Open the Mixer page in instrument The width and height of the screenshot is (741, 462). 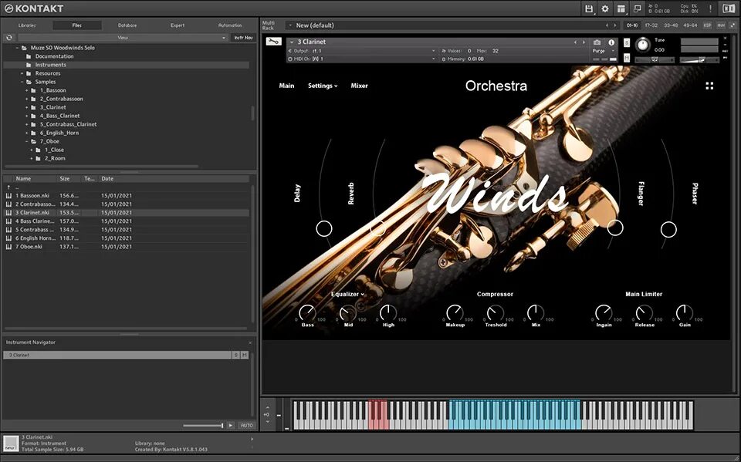click(x=359, y=86)
